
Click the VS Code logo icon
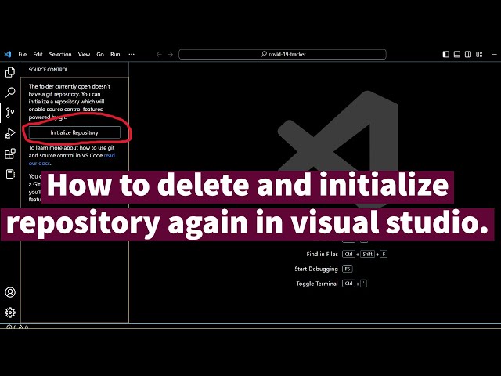8,54
